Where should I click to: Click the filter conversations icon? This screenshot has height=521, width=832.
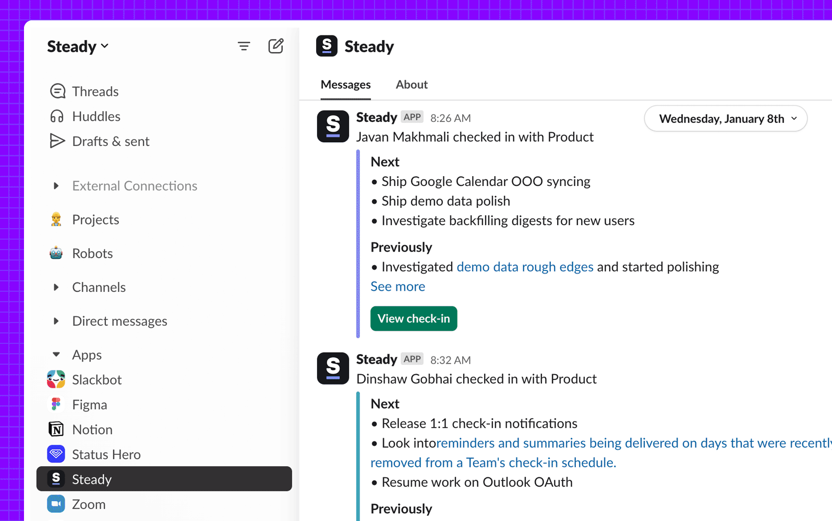pos(244,46)
